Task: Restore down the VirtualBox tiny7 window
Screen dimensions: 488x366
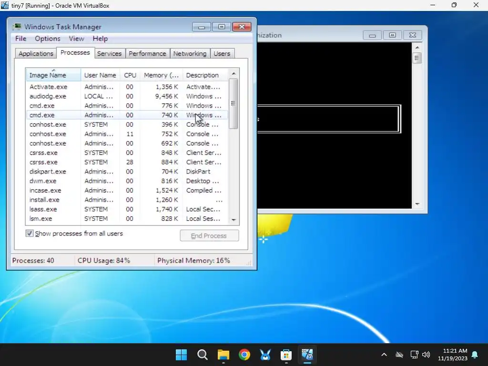Action: [x=454, y=5]
